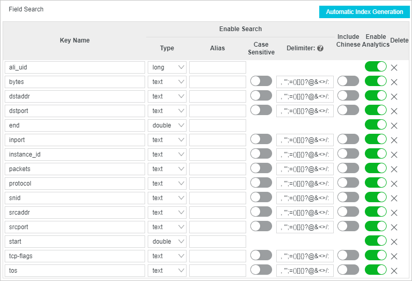Remove the protocol field with X icon
The image size is (412, 281).
[x=394, y=184]
